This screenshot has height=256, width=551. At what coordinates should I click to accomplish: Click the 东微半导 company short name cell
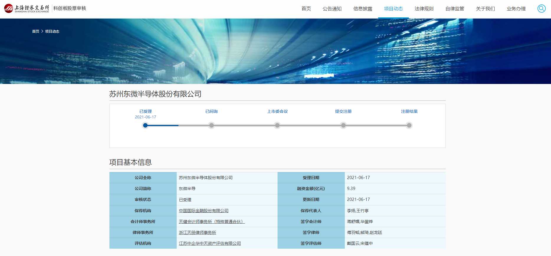pyautogui.click(x=227, y=189)
